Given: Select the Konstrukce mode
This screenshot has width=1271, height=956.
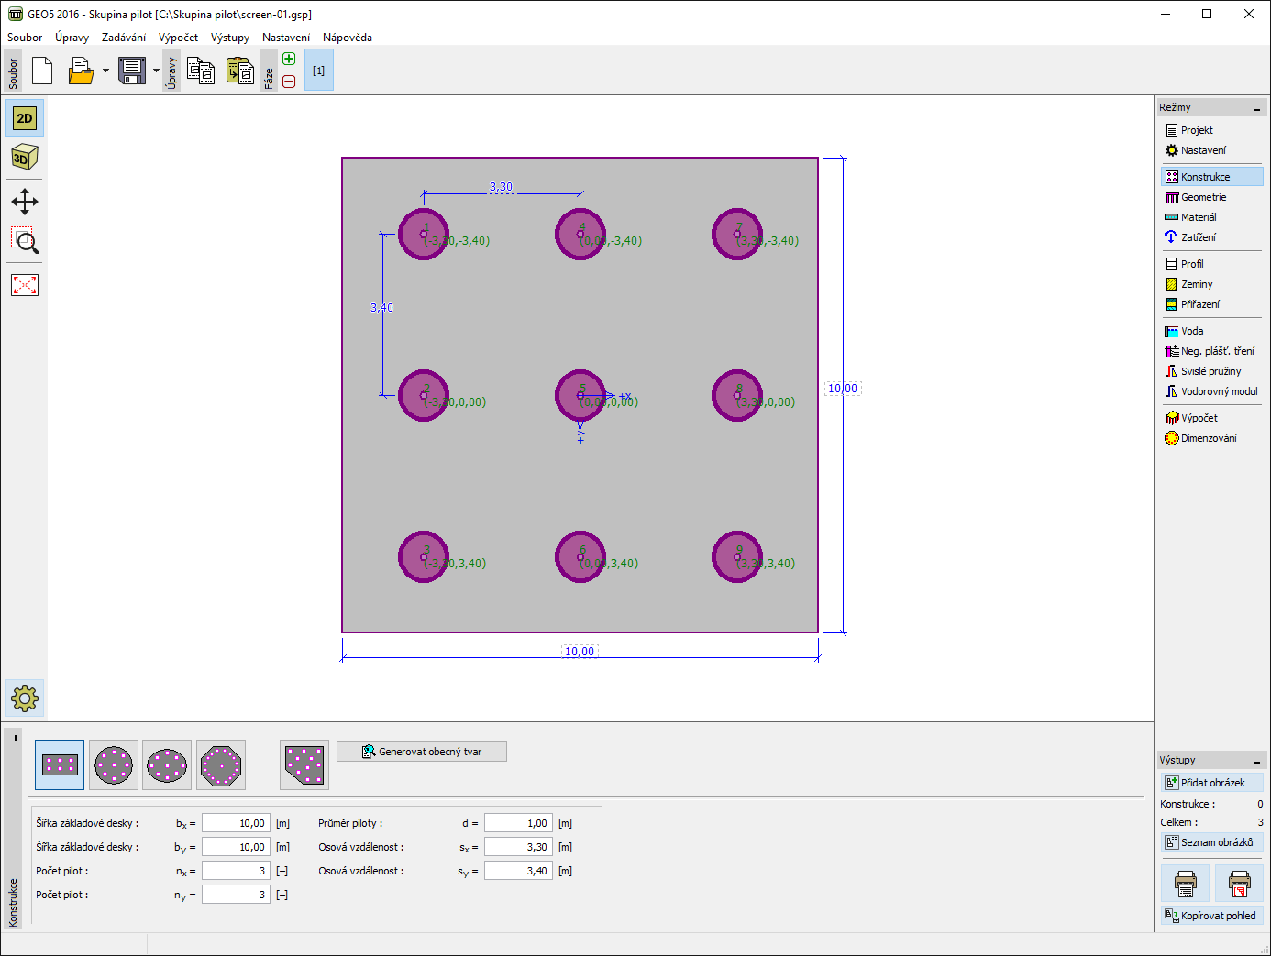Looking at the screenshot, I should (x=1212, y=177).
